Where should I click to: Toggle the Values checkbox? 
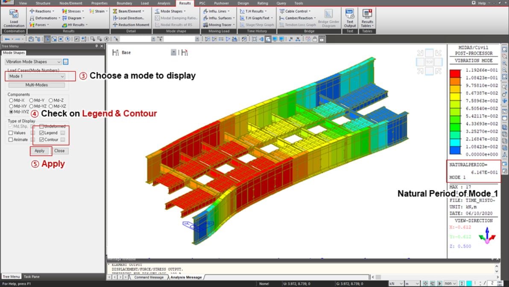coord(11,133)
